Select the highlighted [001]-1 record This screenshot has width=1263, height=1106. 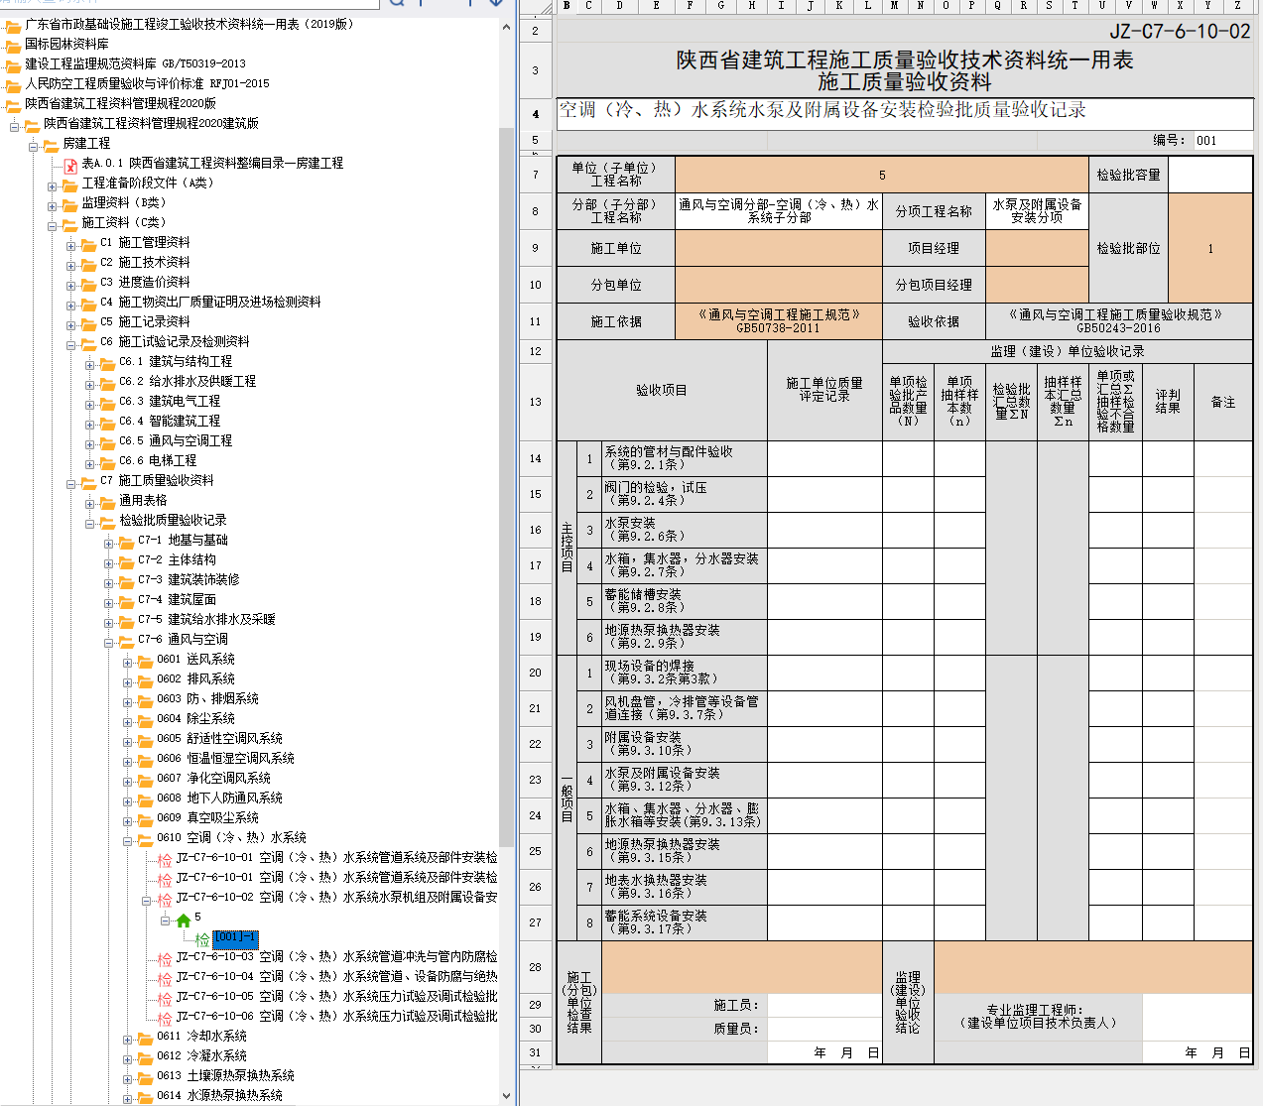(x=235, y=937)
